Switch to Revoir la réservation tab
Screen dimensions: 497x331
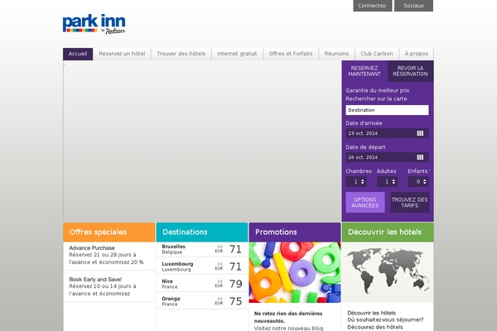(x=411, y=71)
